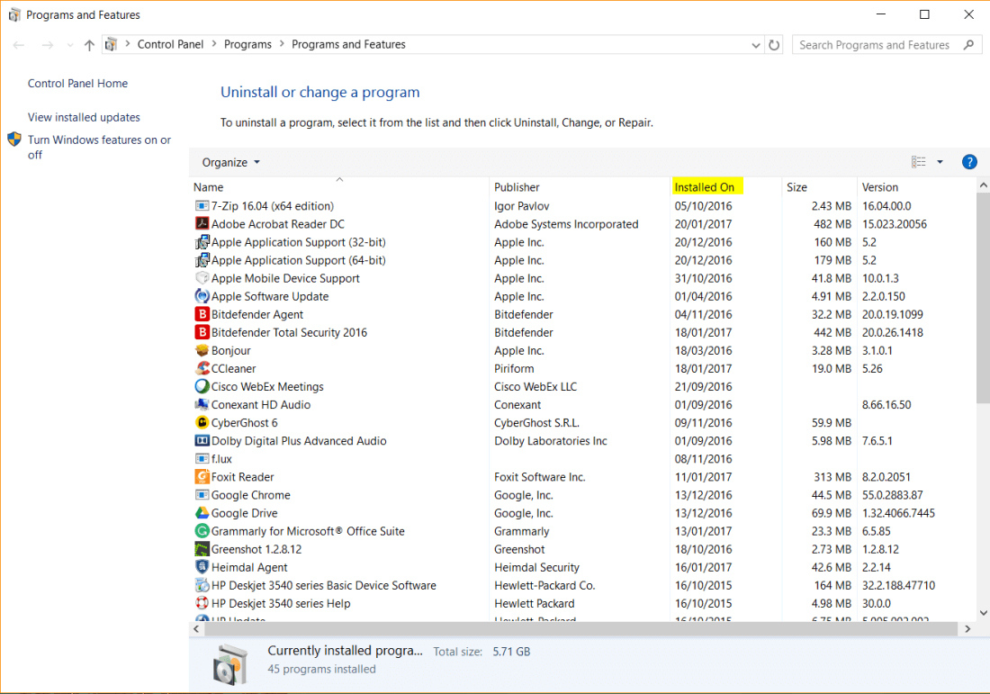Screen dimensions: 990x694
Task: Click the Heimdal Agent icon
Action: click(202, 567)
